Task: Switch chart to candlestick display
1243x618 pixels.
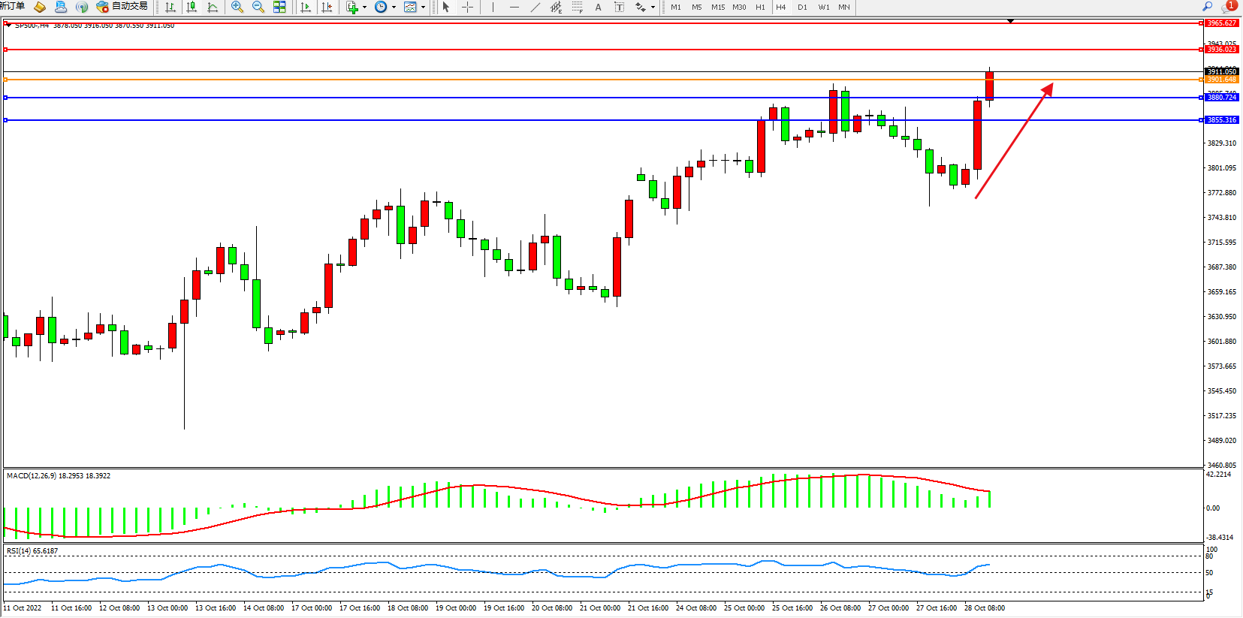Action: pyautogui.click(x=192, y=7)
